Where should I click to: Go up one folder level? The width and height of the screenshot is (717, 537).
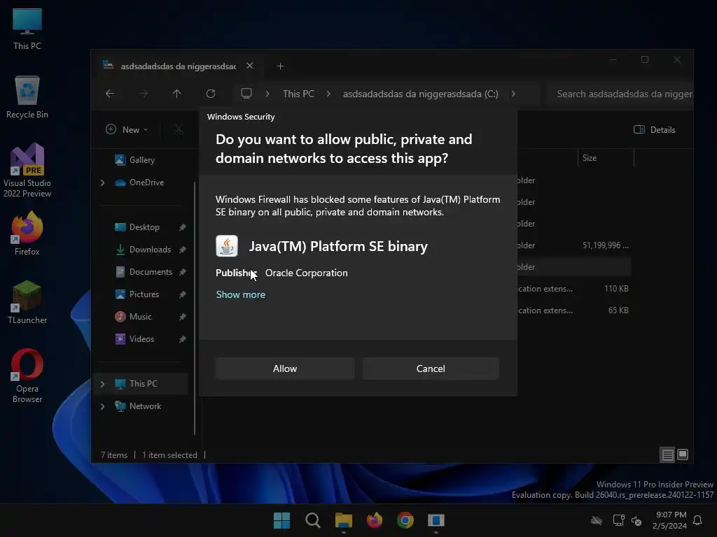[x=177, y=94]
